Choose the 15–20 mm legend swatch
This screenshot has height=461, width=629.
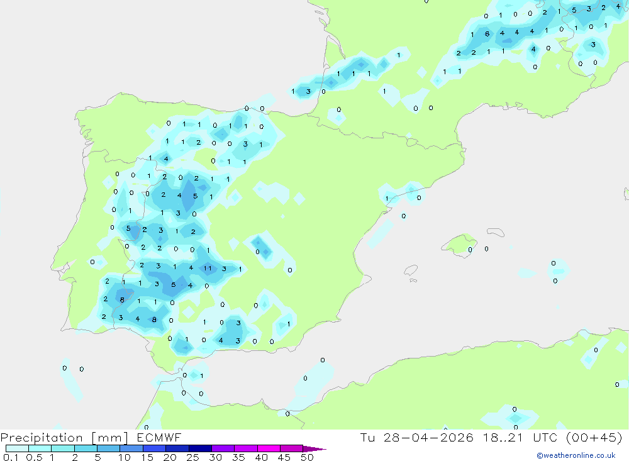point(155,448)
